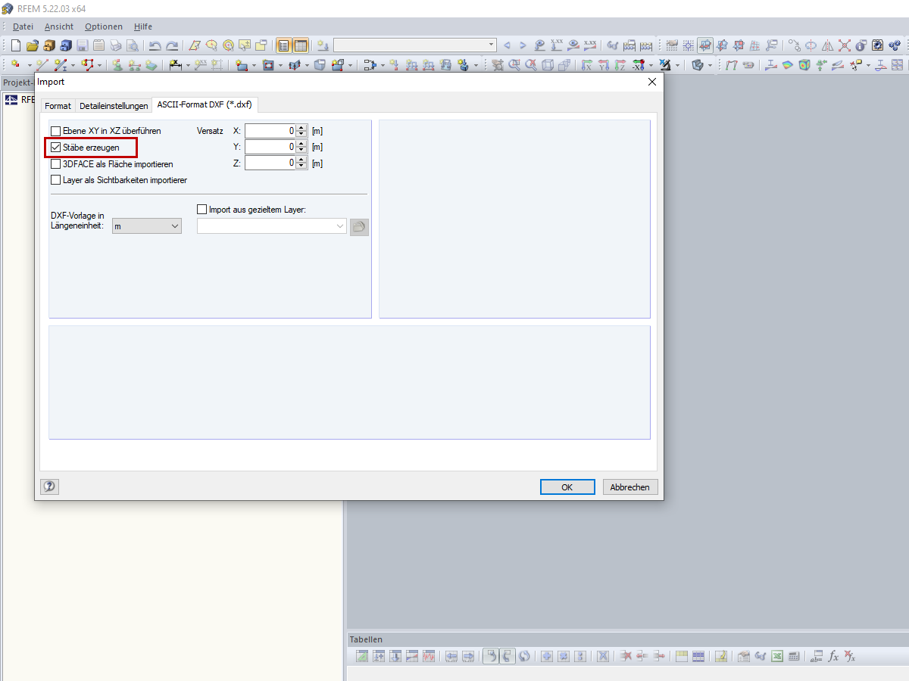
Task: Switch to the Format tab
Action: (x=58, y=106)
